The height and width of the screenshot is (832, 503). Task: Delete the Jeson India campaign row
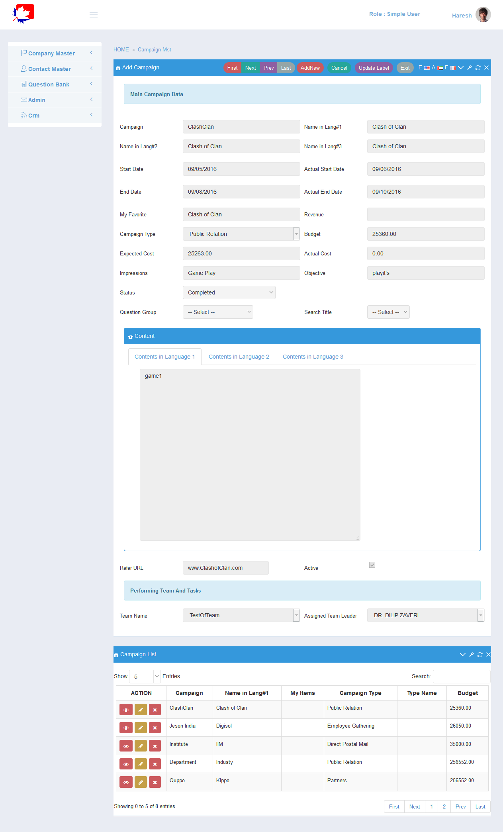(x=155, y=728)
